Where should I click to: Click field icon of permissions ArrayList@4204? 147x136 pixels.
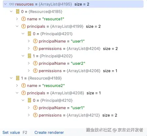[35, 48]
